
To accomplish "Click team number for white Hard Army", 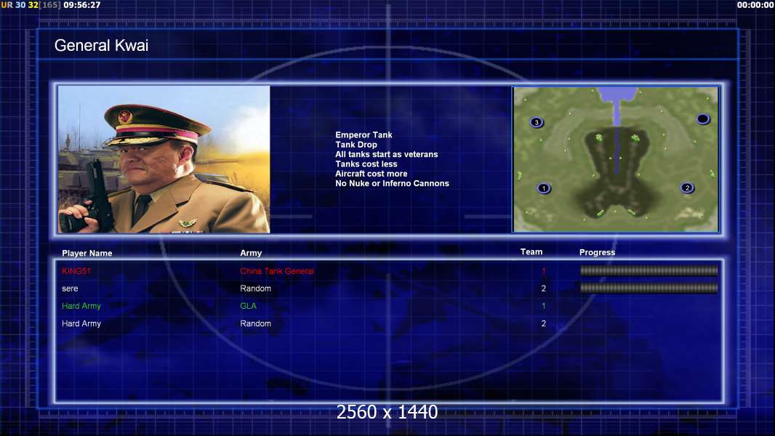I will [544, 323].
